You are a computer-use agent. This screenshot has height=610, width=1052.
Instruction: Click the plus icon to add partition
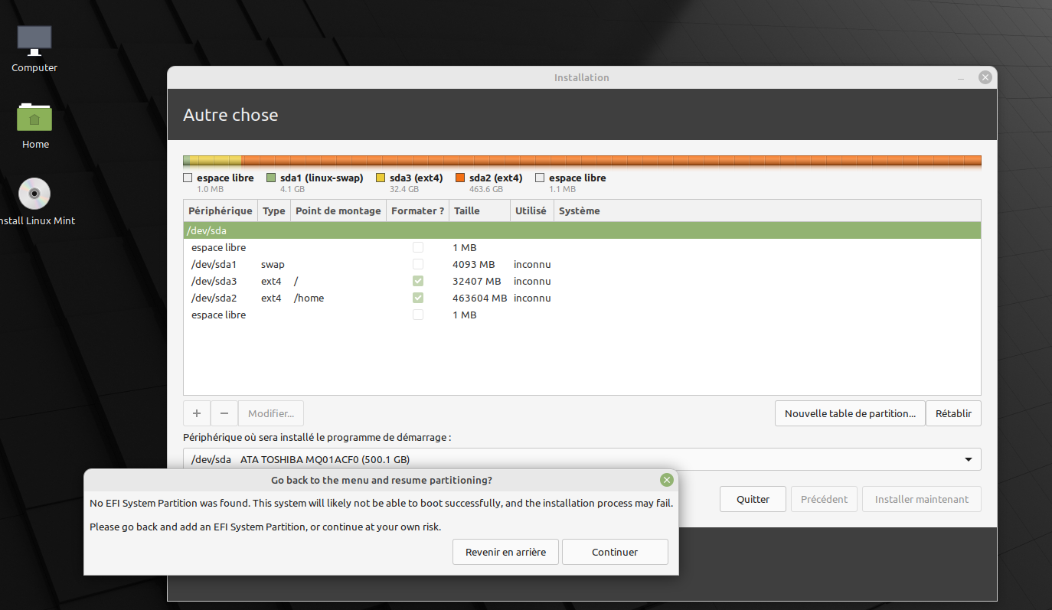pos(197,413)
